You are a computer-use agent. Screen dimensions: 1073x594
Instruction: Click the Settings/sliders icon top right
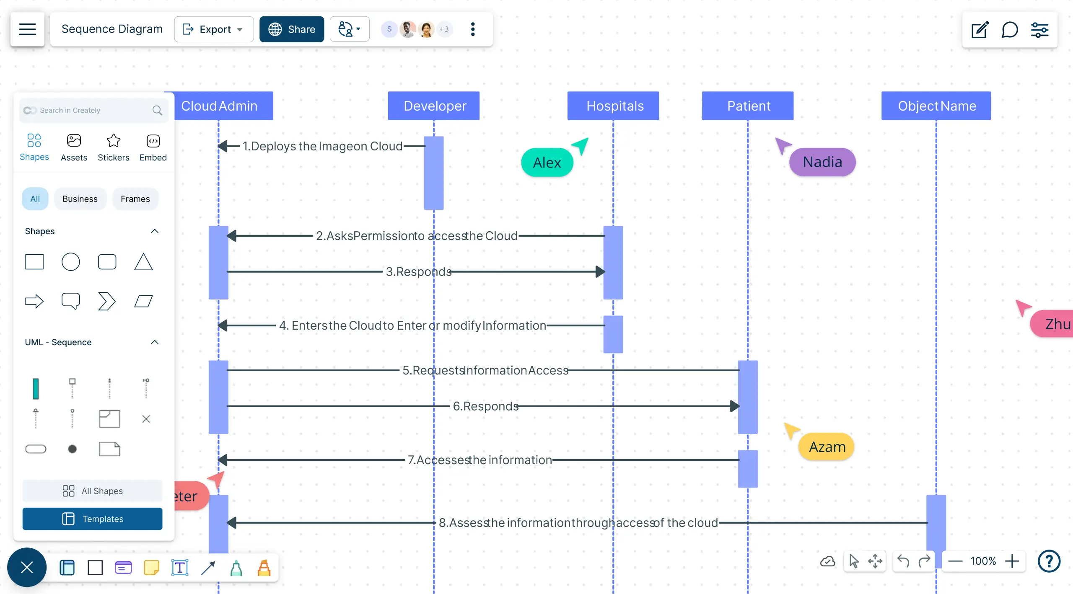click(1040, 29)
